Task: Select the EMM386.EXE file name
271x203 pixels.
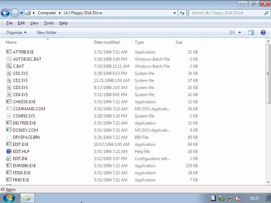Action: tap(24, 166)
